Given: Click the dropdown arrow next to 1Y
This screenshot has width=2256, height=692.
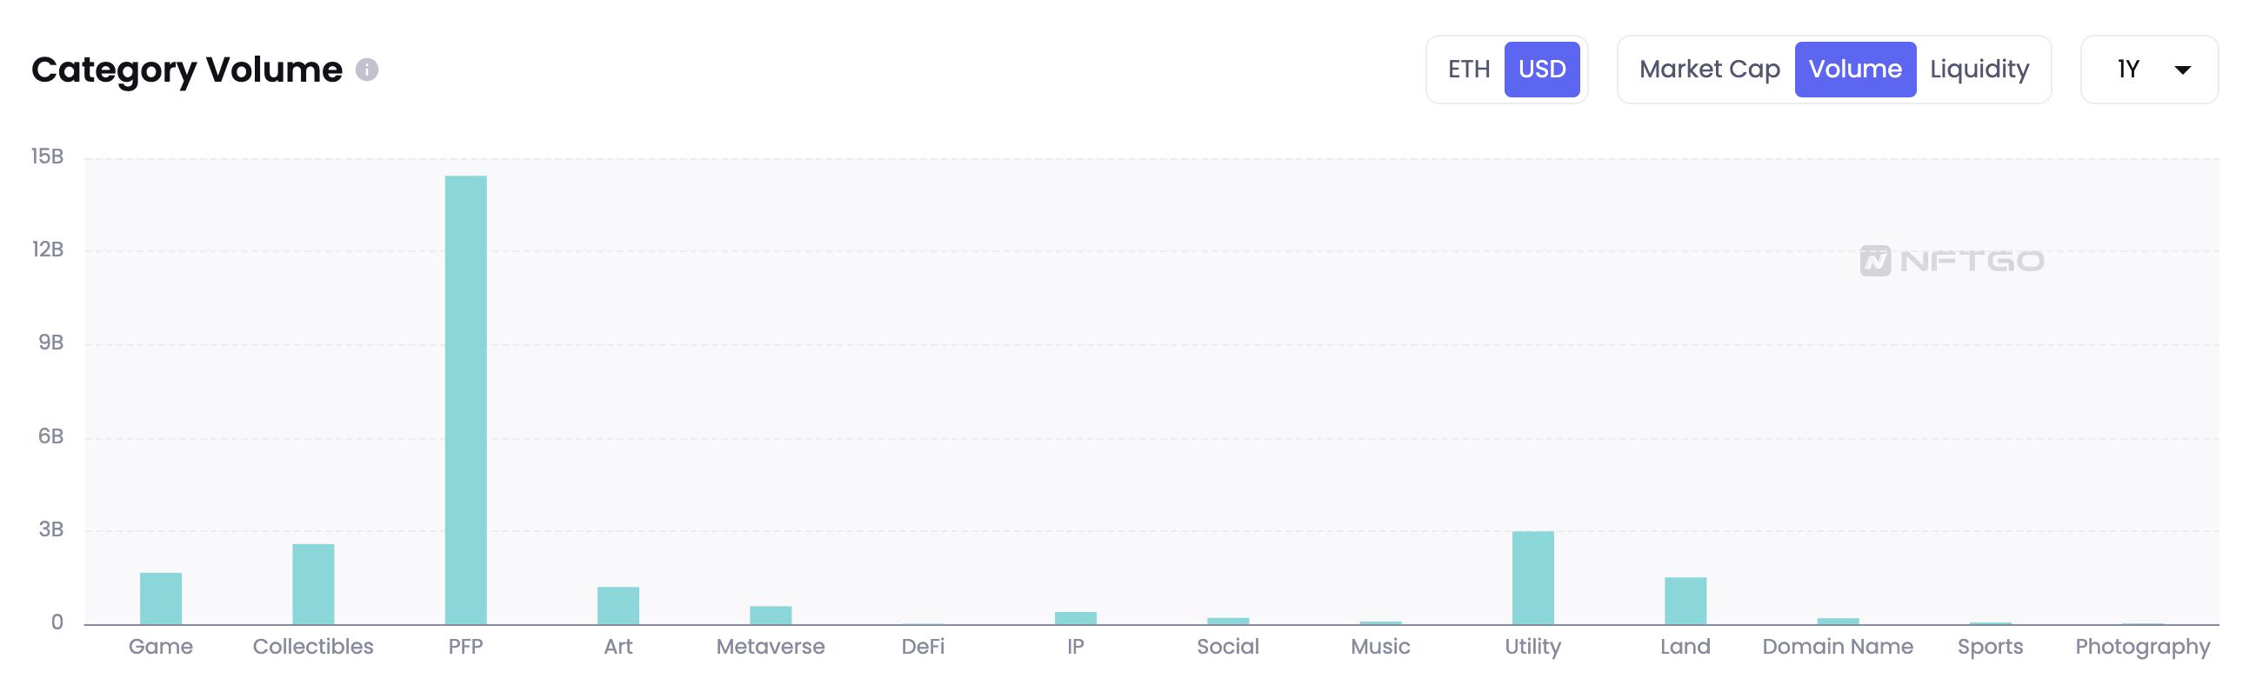Looking at the screenshot, I should point(2182,70).
